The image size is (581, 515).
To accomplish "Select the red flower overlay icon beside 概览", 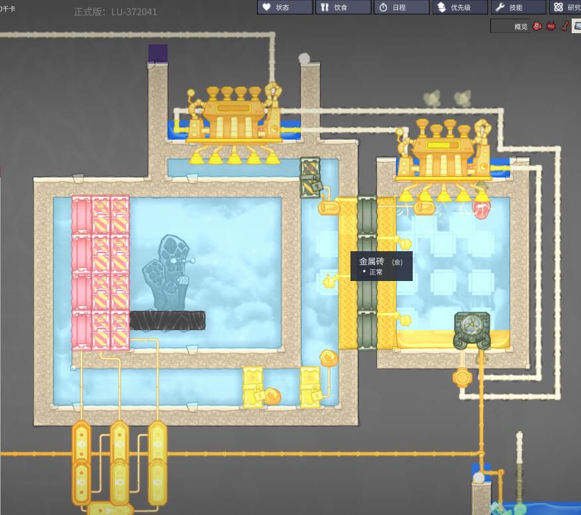I will click(537, 26).
